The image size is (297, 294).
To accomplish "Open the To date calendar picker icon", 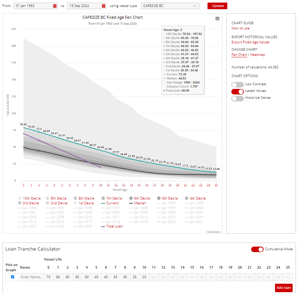I will pos(104,6).
